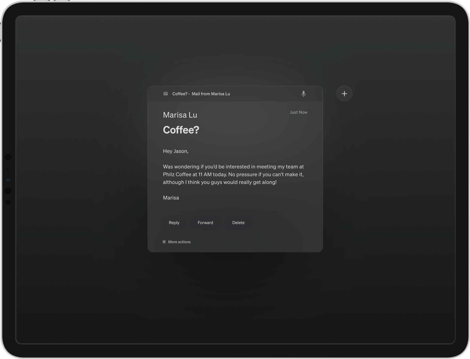Click the Just Now timestamp
Image resolution: width=470 pixels, height=359 pixels.
tap(298, 112)
